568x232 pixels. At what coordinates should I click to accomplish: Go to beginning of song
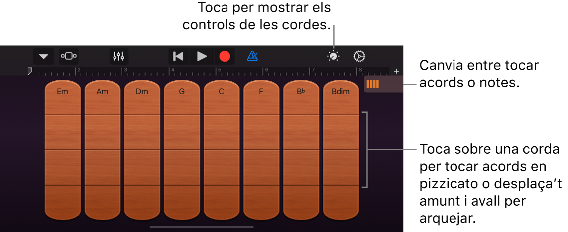click(178, 56)
